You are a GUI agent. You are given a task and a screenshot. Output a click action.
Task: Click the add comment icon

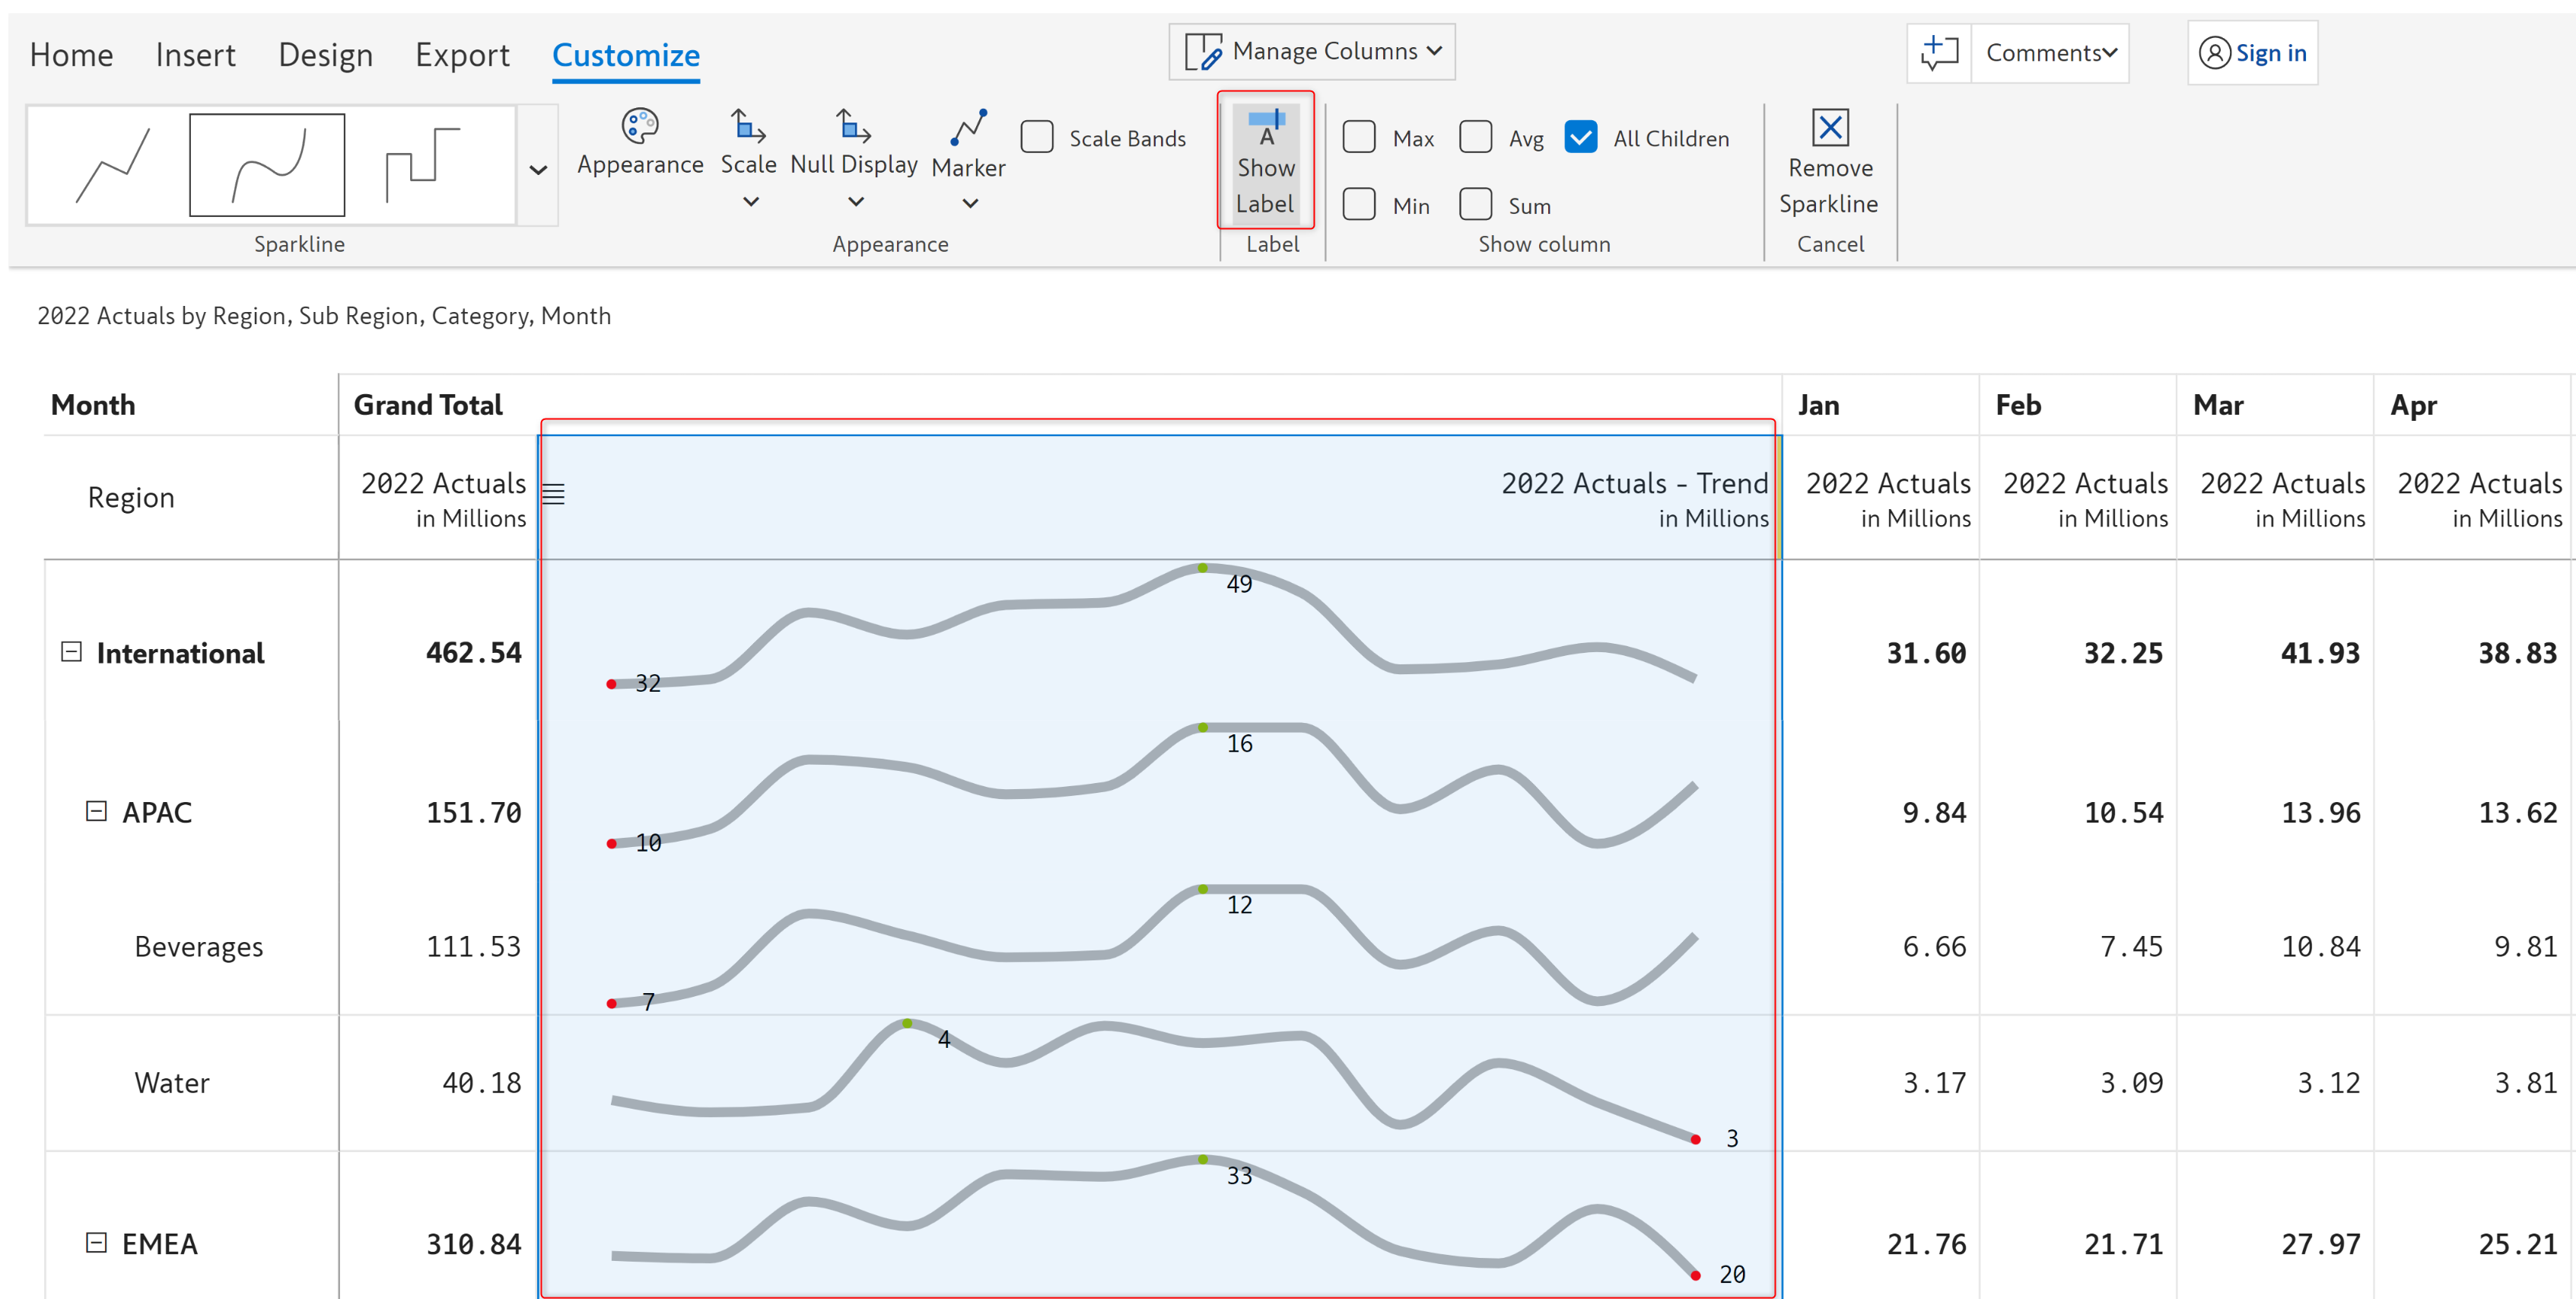click(x=1939, y=53)
